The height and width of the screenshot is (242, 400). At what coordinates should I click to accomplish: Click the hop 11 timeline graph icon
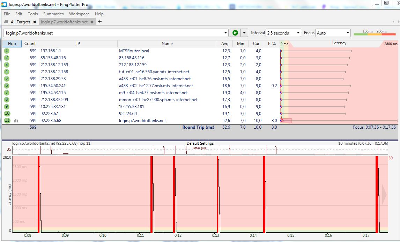coord(16,121)
